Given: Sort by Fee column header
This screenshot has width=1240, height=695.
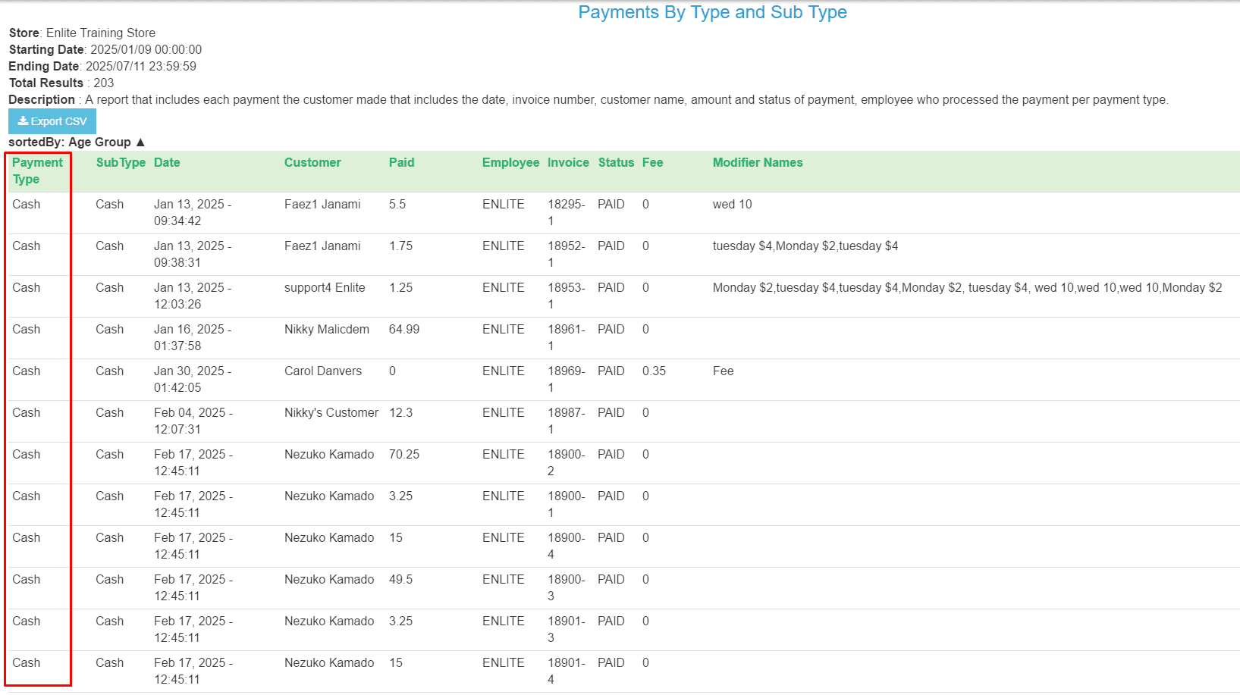Looking at the screenshot, I should [652, 163].
